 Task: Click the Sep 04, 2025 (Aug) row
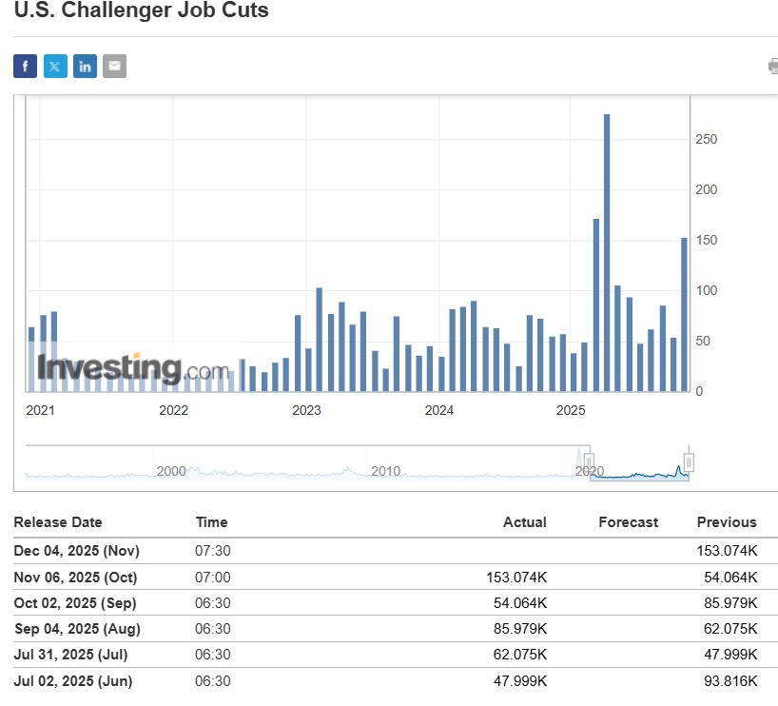point(75,629)
